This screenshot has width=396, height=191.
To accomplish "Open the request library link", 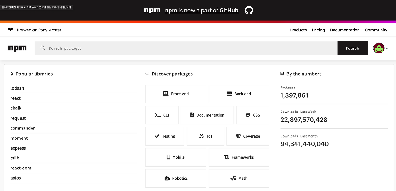I will click(x=18, y=118).
